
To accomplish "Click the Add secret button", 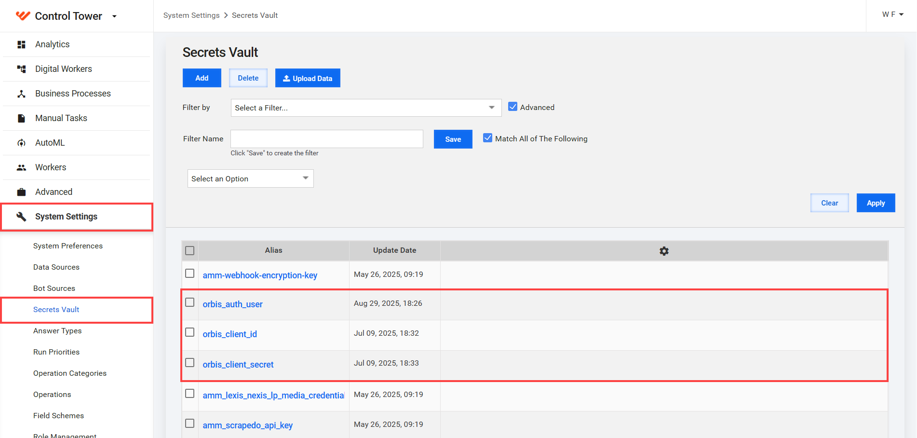I will point(202,78).
